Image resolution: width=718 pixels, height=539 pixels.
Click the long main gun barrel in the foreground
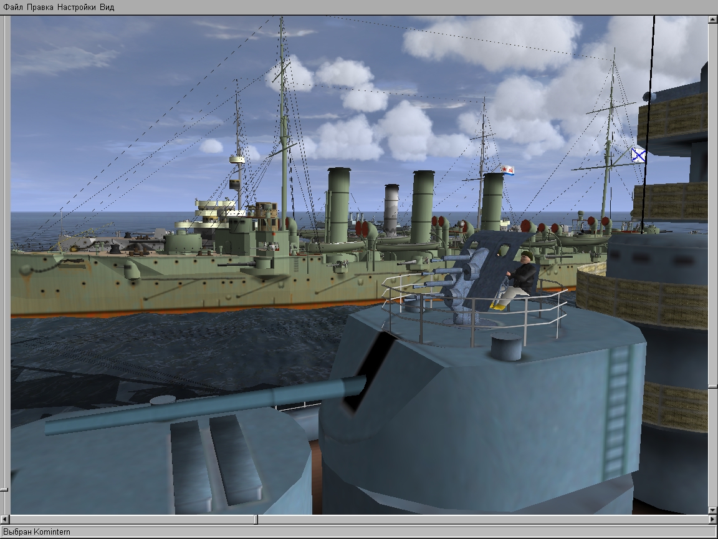205,405
